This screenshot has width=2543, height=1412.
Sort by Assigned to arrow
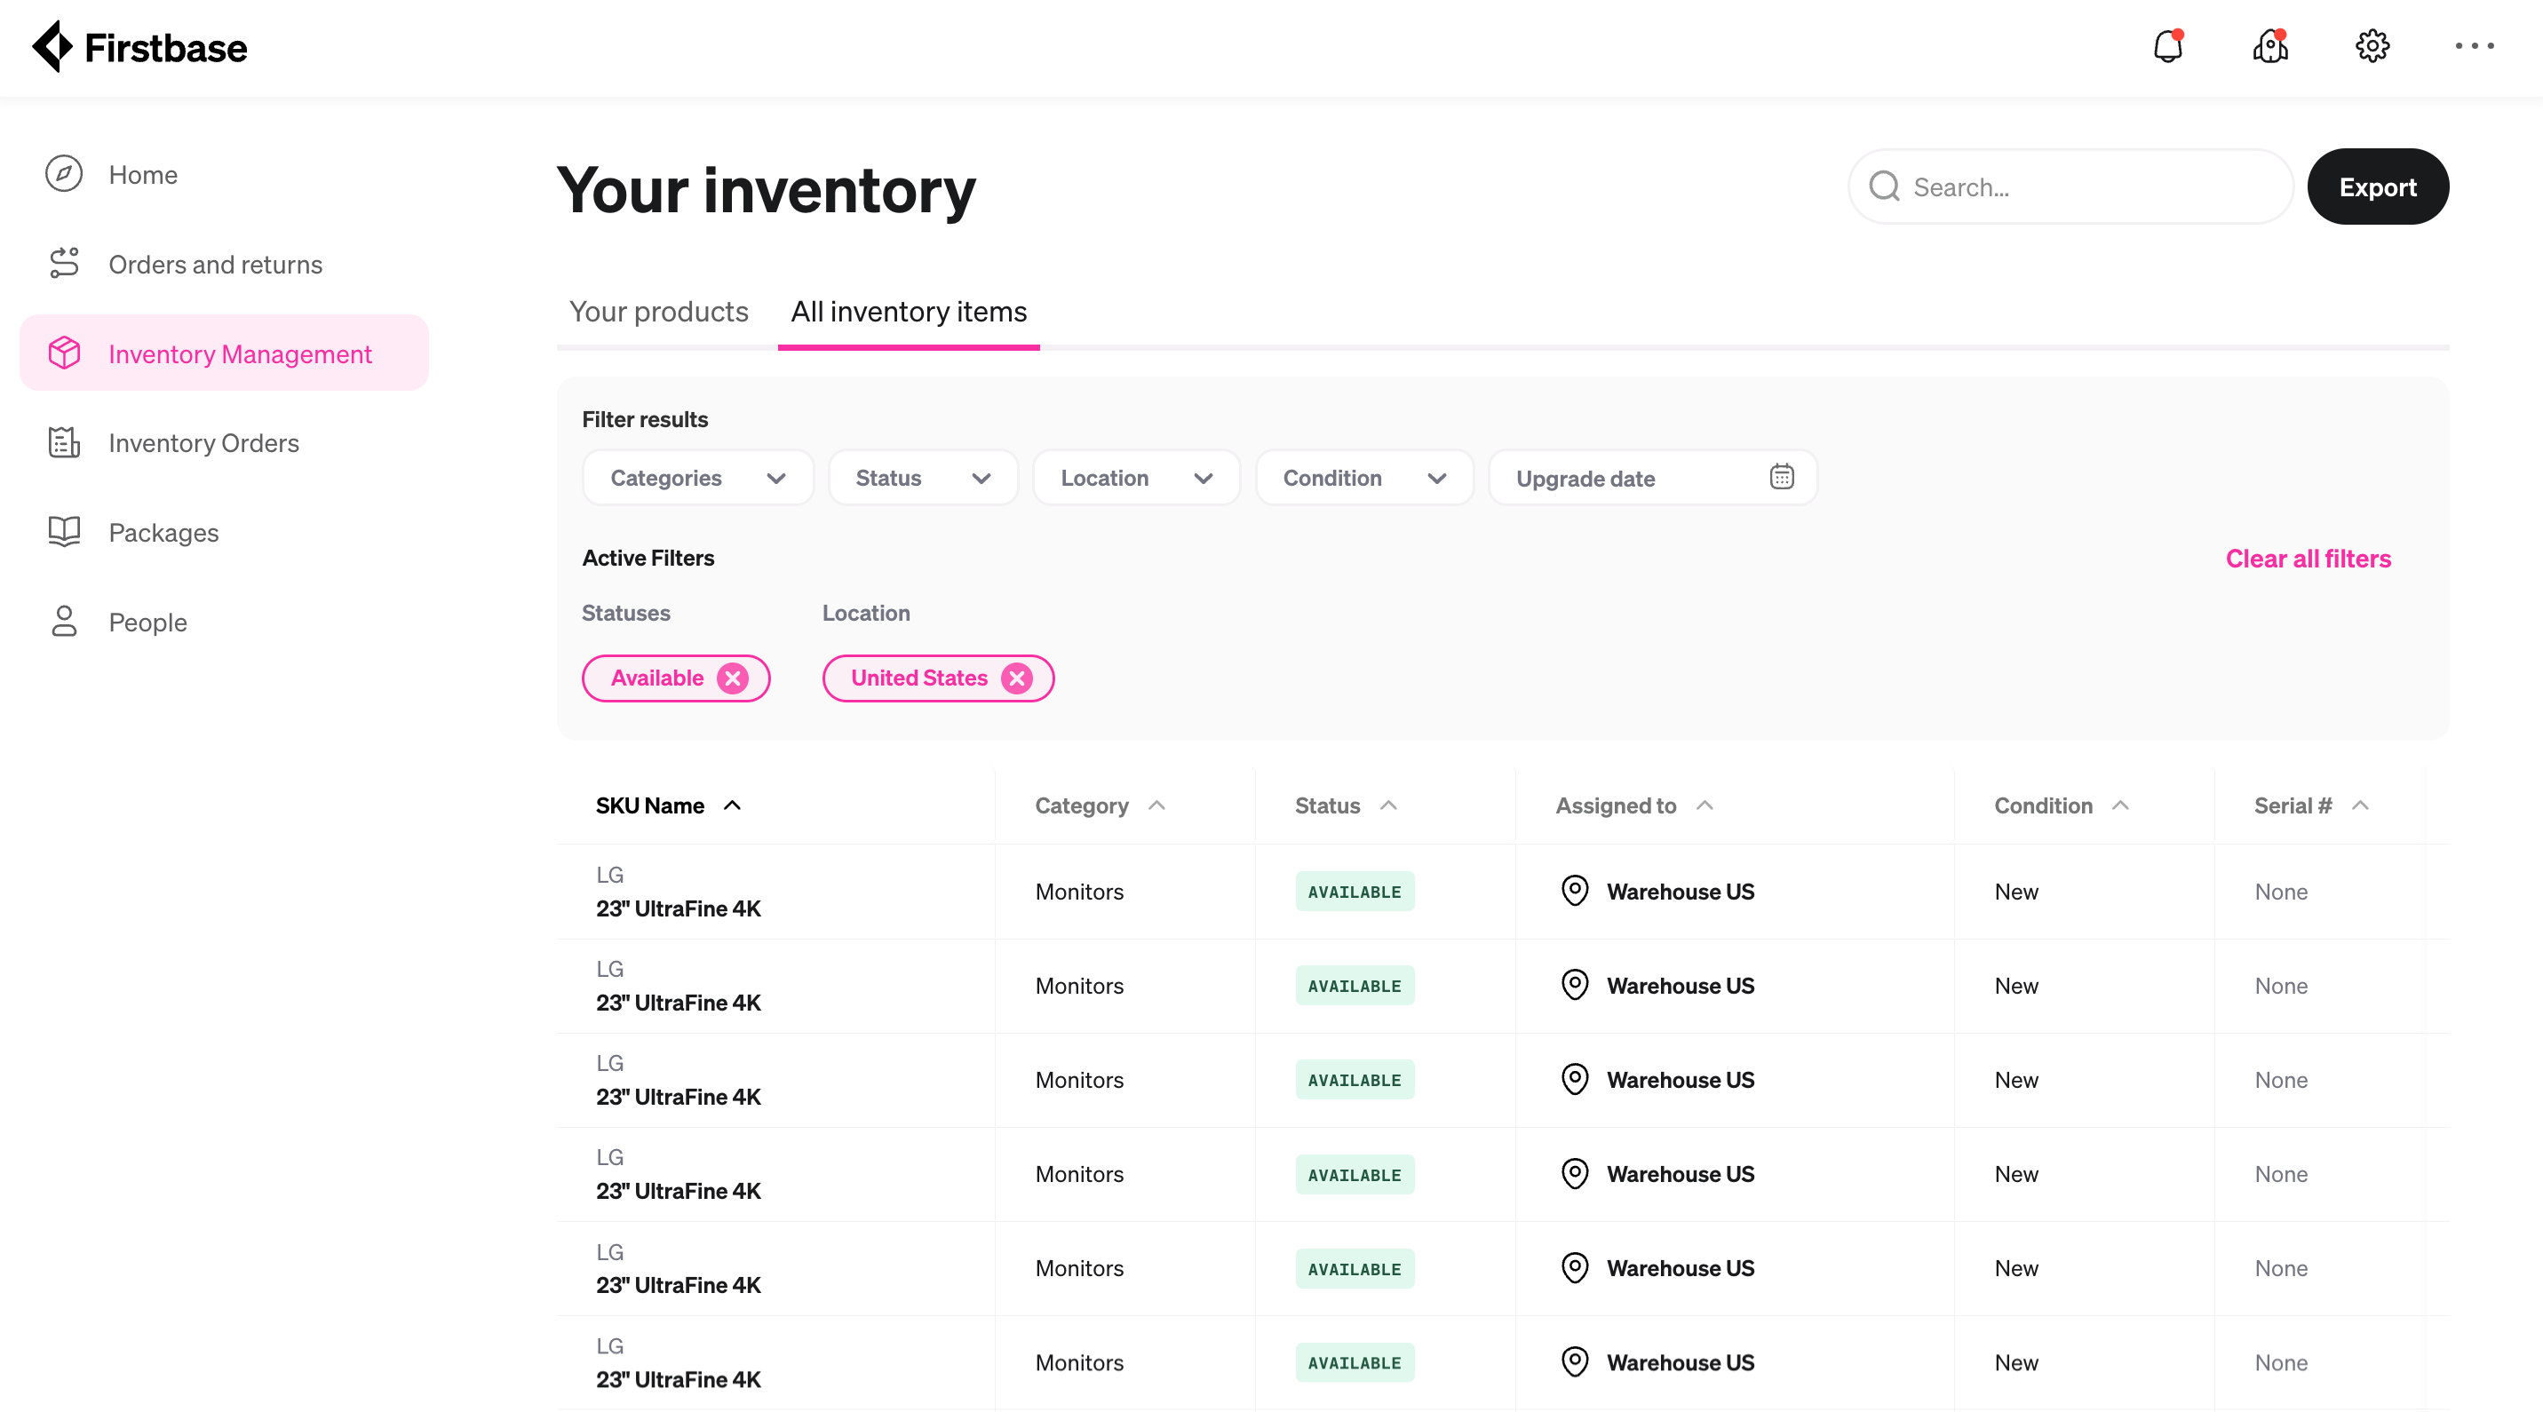coord(1705,805)
